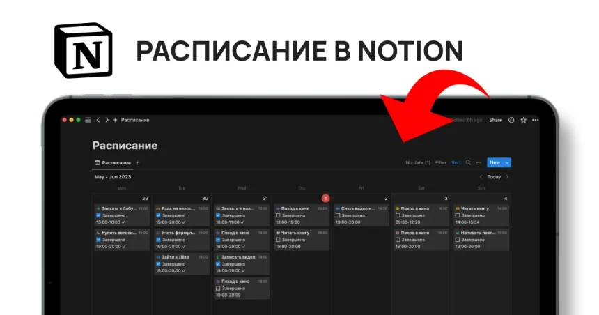Open the Написать пост… card on Sunday
599x315 pixels.
tap(481, 239)
